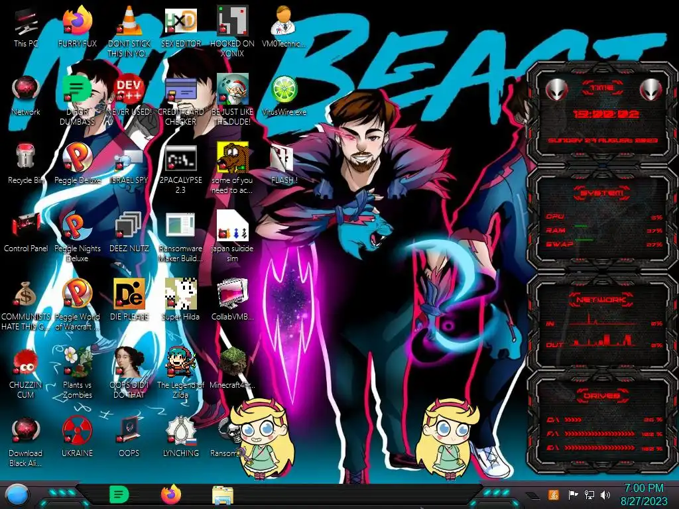Open the Action Center flag tray icon
This screenshot has height=509, width=679.
(573, 494)
